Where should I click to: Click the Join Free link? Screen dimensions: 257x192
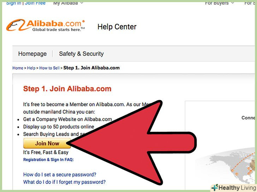35,3
